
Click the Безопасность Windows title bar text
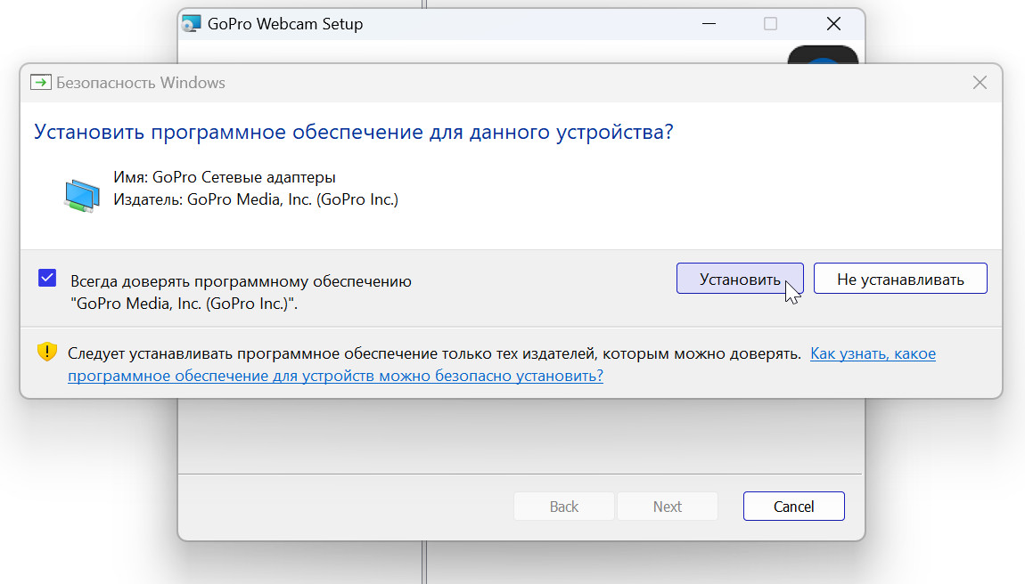click(x=141, y=83)
